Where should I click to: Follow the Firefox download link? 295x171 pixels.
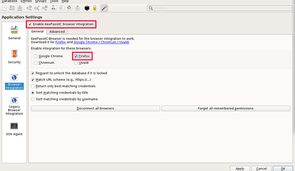(x=60, y=42)
